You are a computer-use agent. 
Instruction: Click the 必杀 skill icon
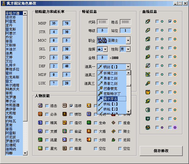(x=40, y=114)
